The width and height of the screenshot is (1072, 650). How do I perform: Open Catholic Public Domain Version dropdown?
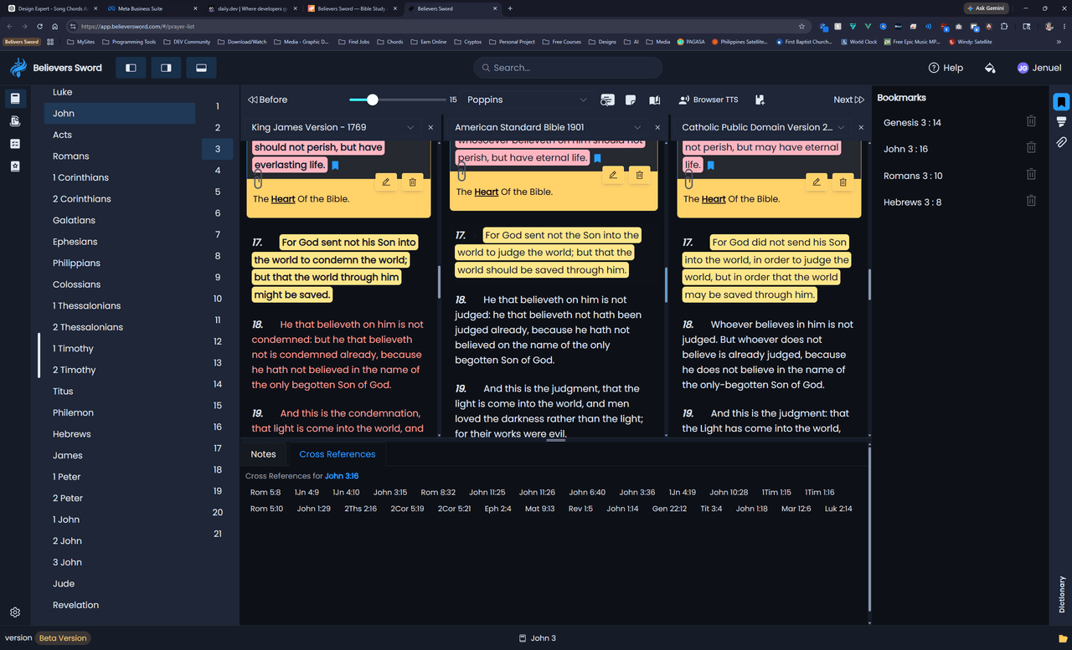(x=763, y=127)
